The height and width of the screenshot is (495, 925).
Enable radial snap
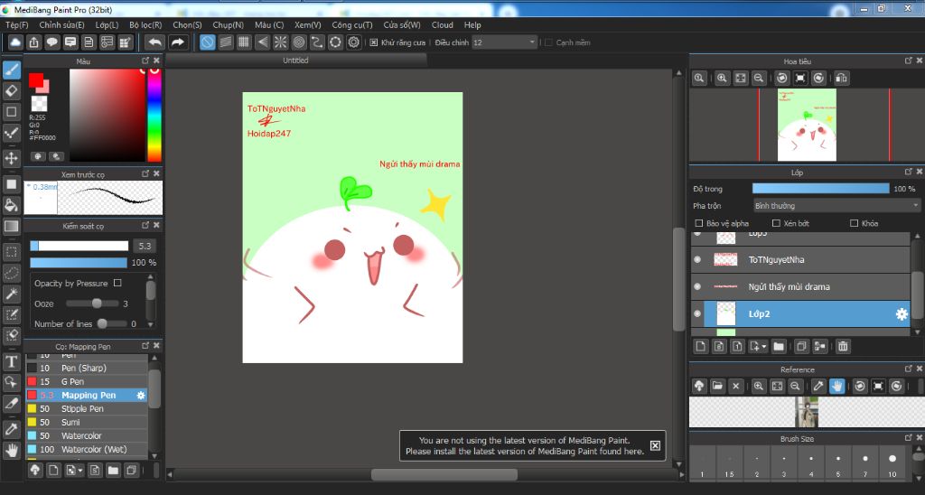280,42
